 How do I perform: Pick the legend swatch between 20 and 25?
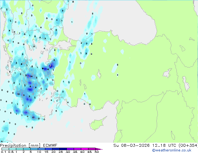[56, 149]
